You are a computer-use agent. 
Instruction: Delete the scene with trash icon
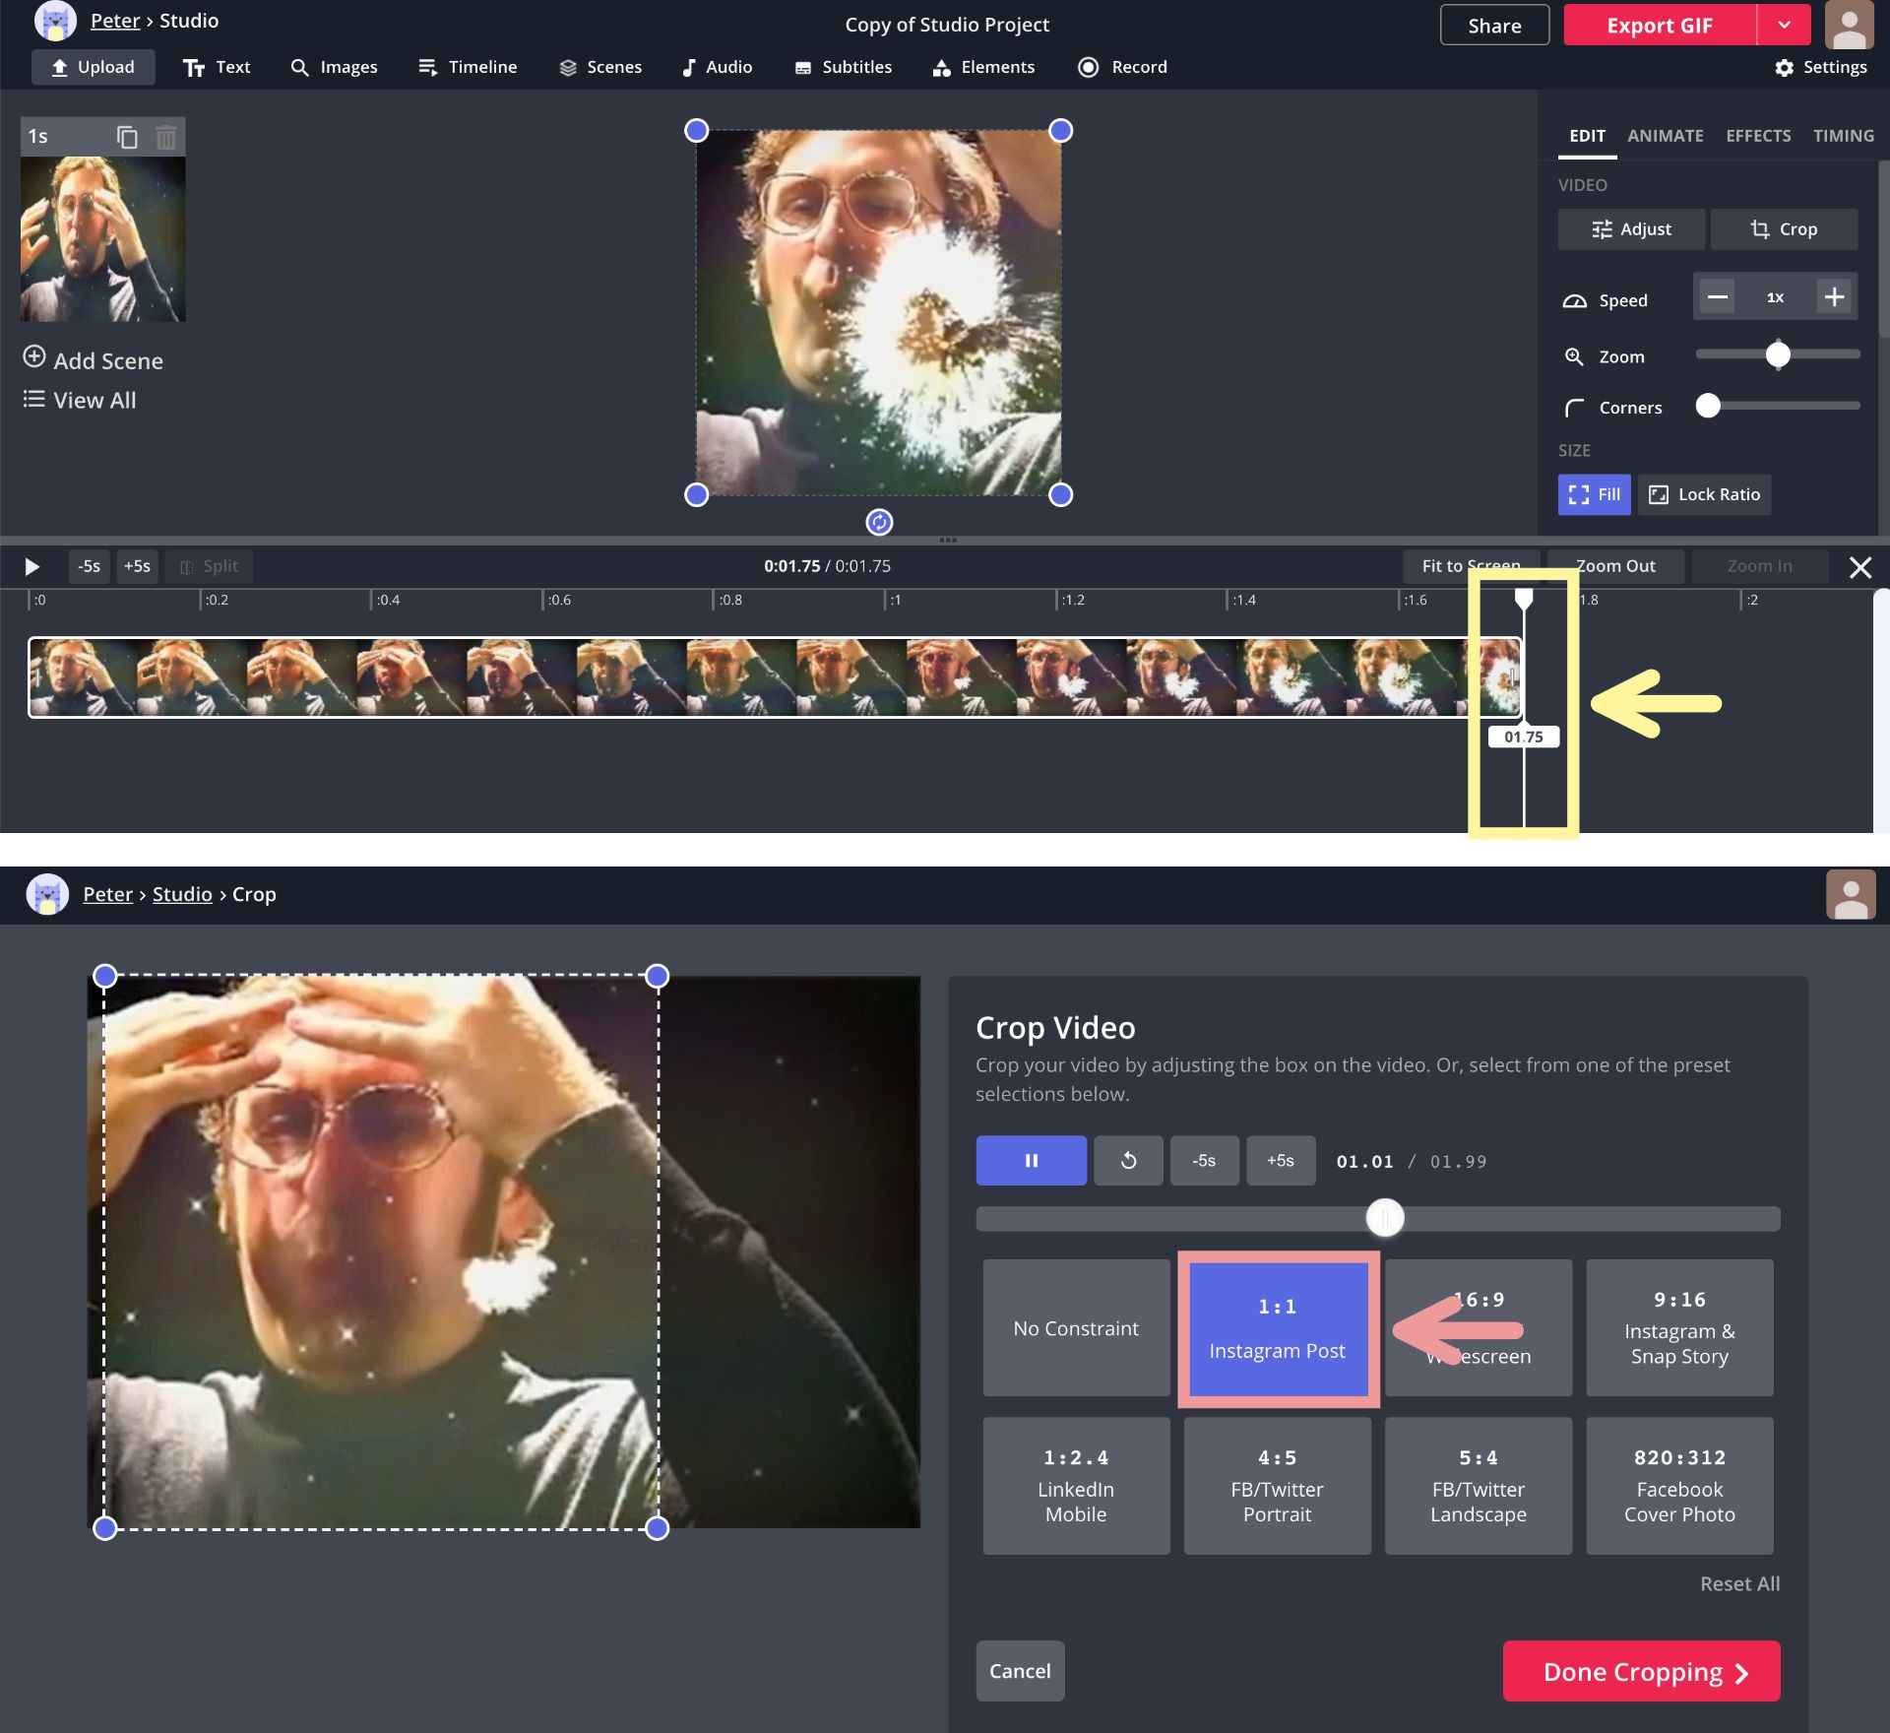pos(166,137)
